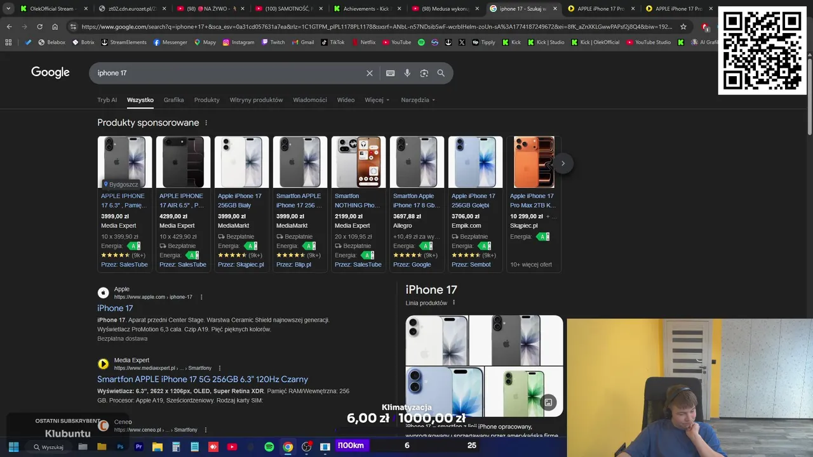
Task: Open the Twitch bookmark
Action: click(x=272, y=43)
